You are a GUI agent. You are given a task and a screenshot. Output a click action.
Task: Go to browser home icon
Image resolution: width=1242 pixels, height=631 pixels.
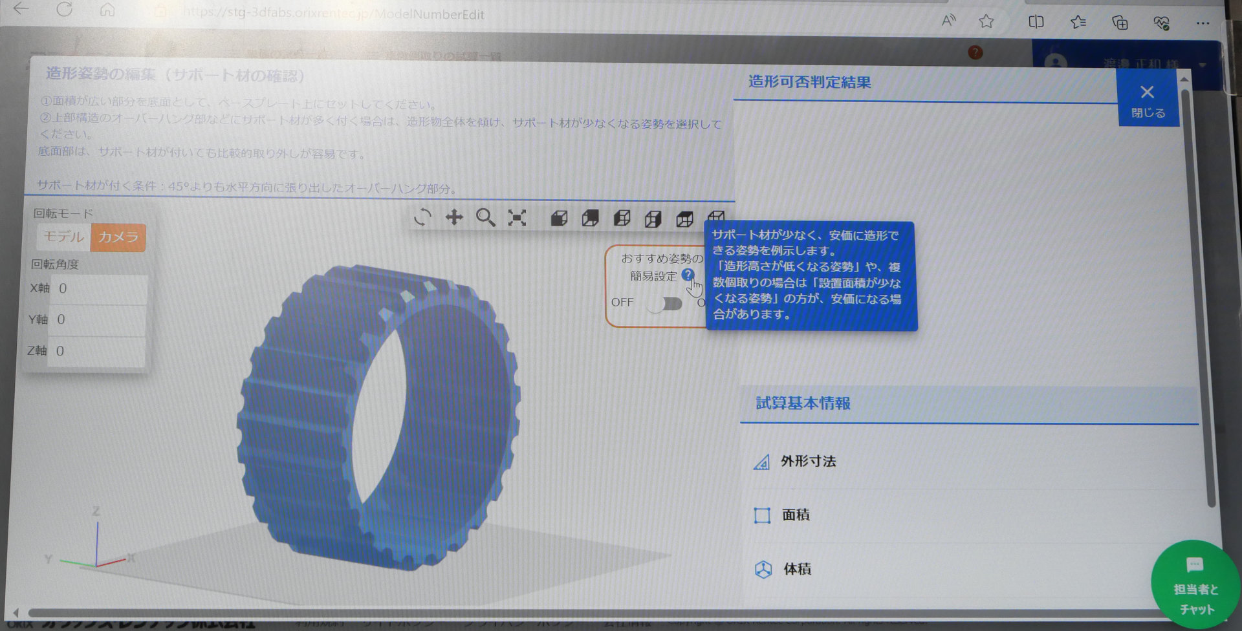tap(107, 10)
